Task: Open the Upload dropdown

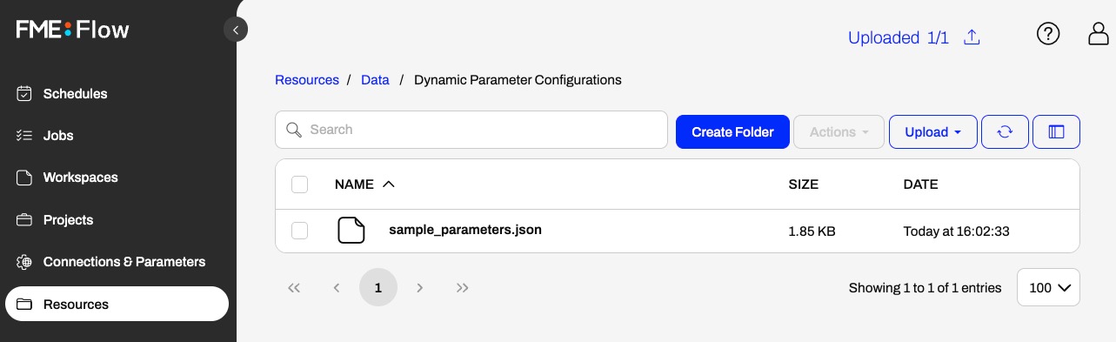Action: click(932, 132)
